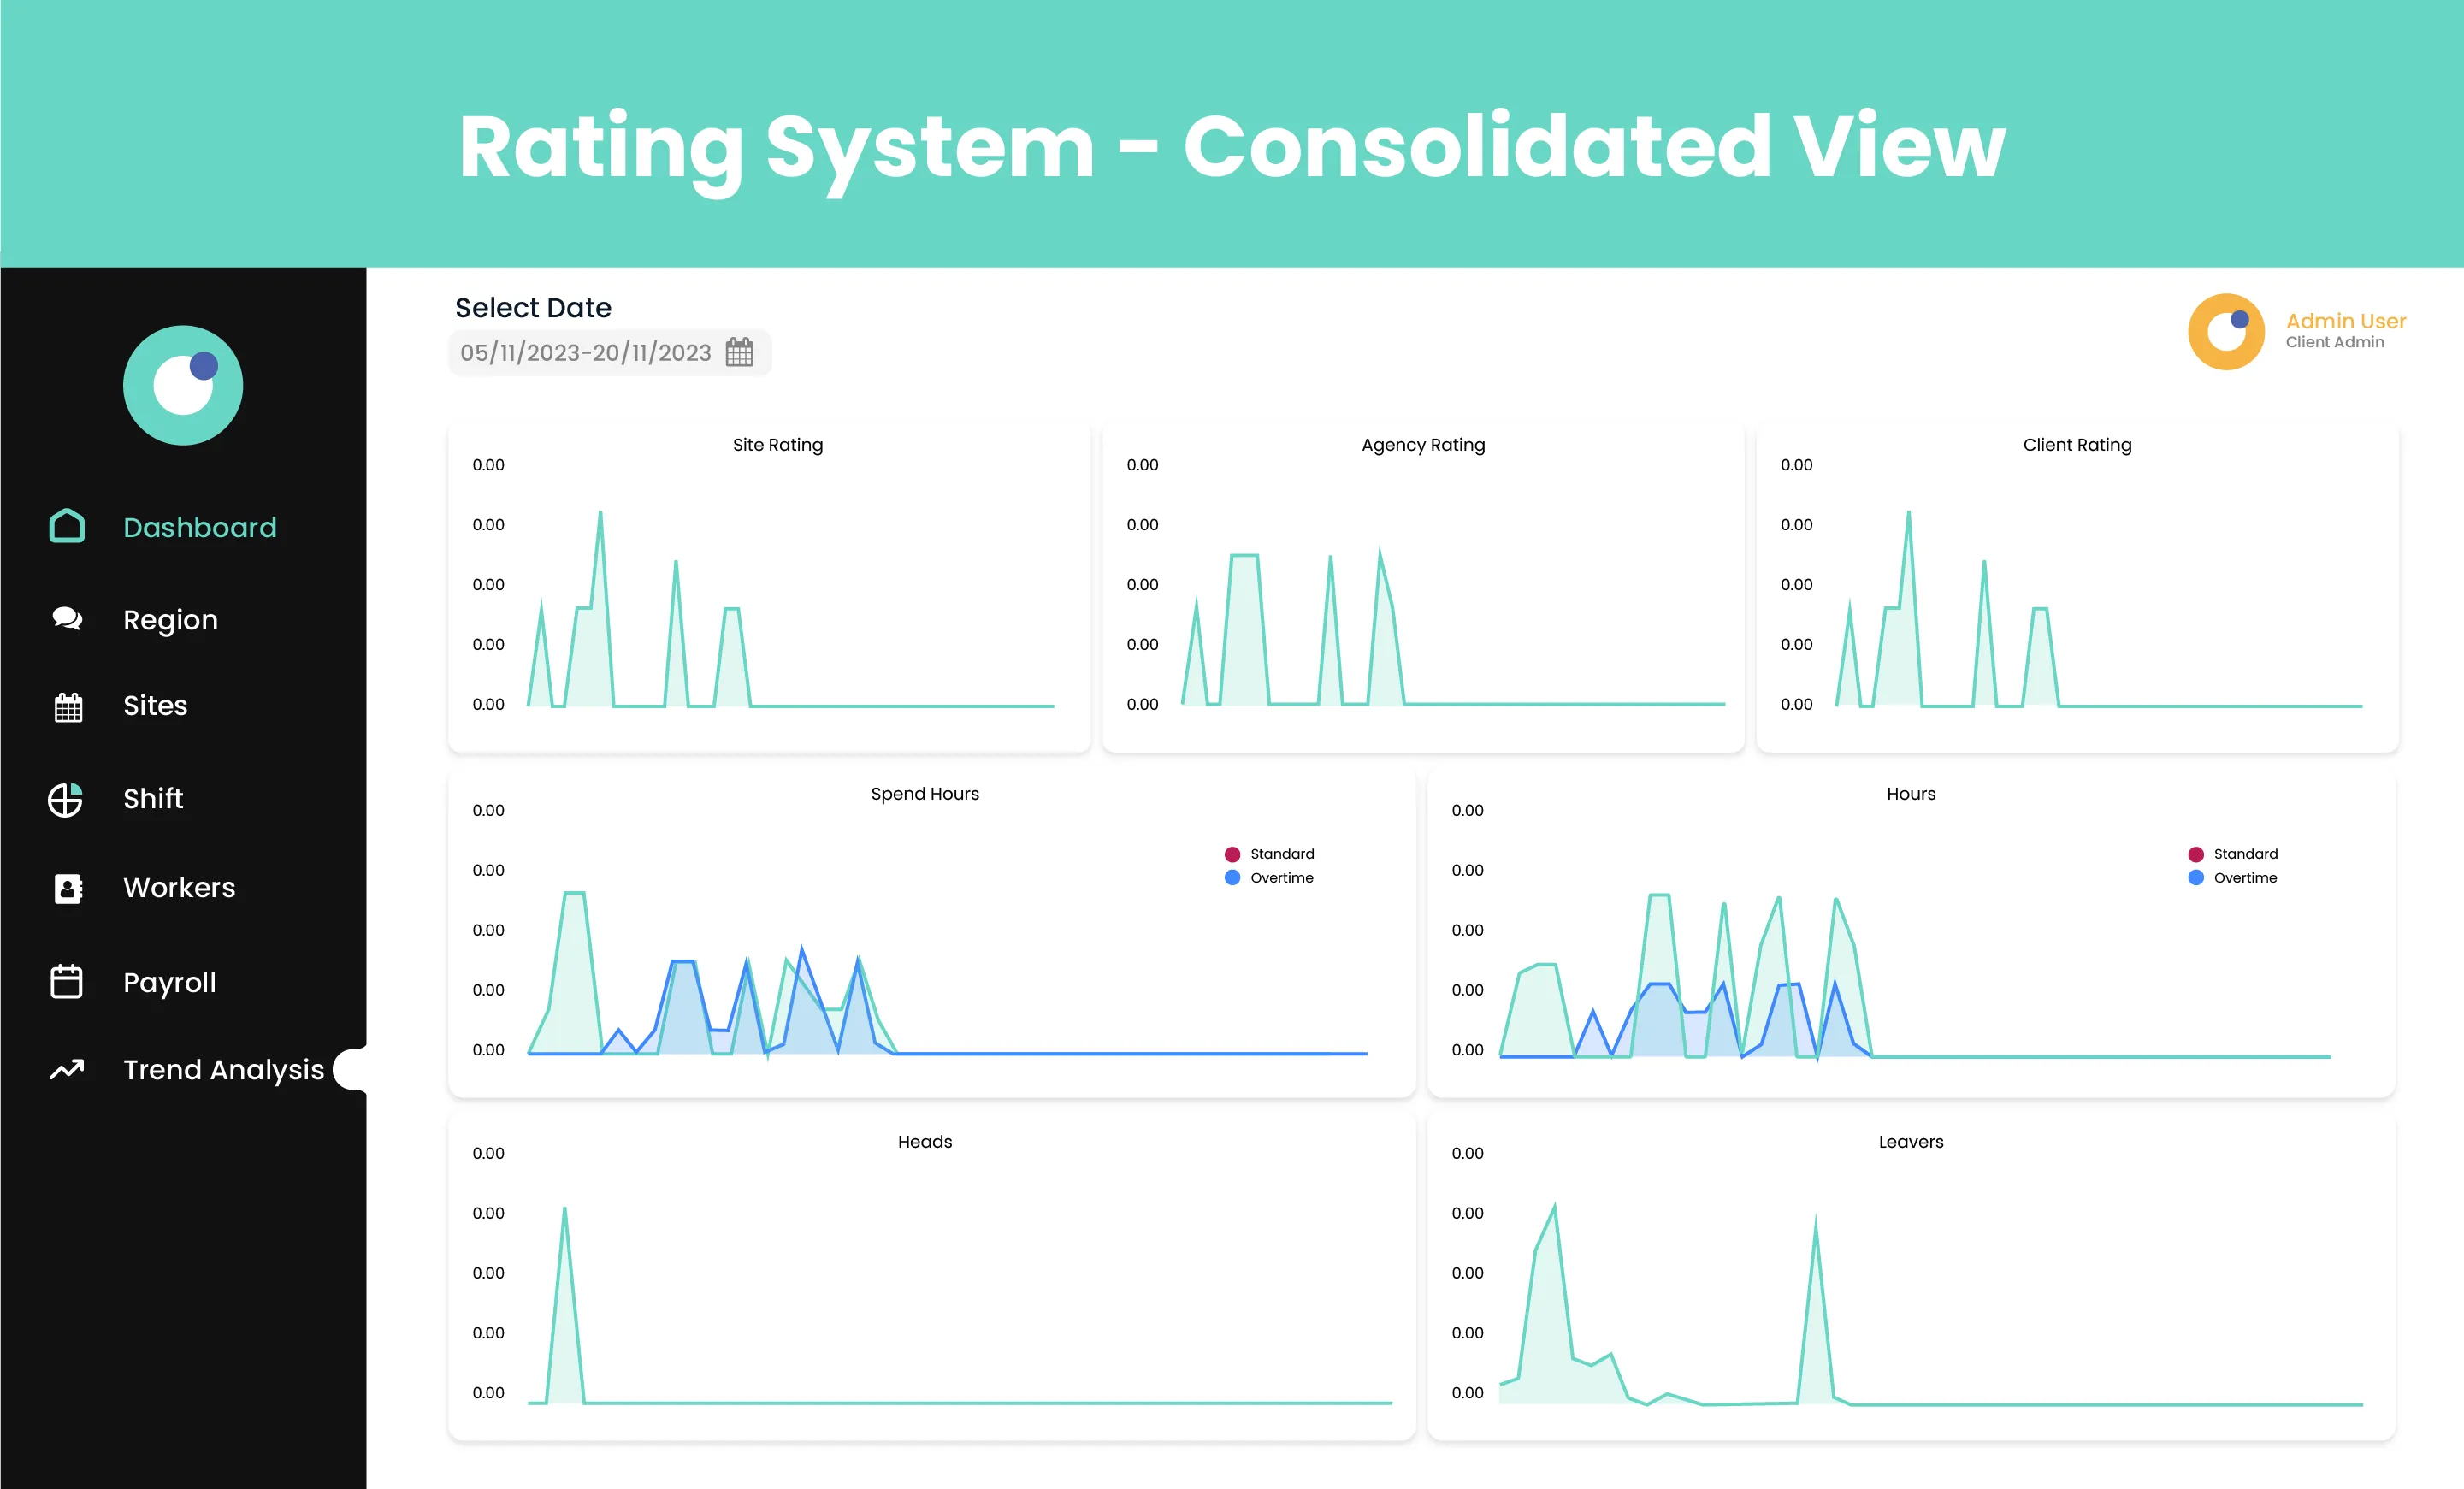Click the Shift pie chart icon

(66, 799)
